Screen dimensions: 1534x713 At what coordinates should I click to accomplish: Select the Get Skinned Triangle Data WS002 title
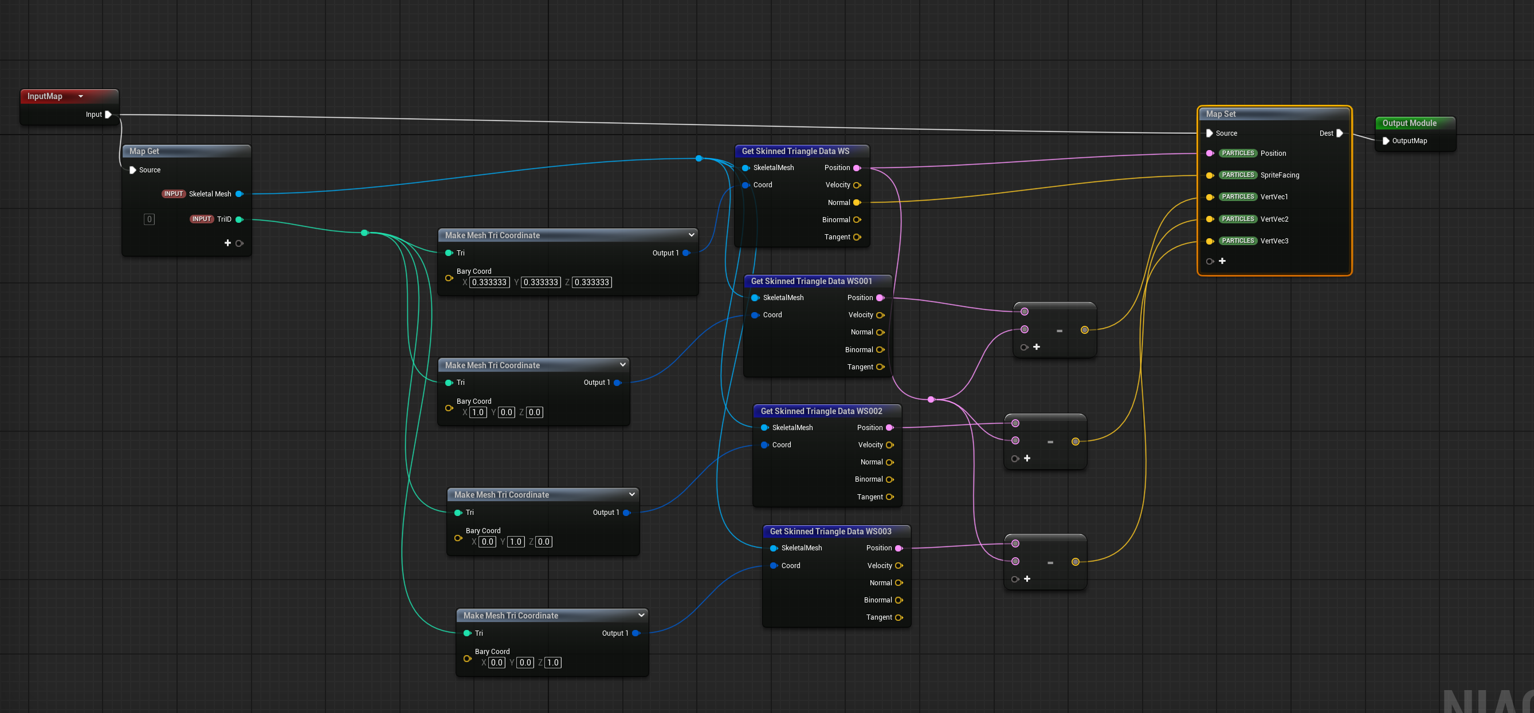(x=821, y=411)
